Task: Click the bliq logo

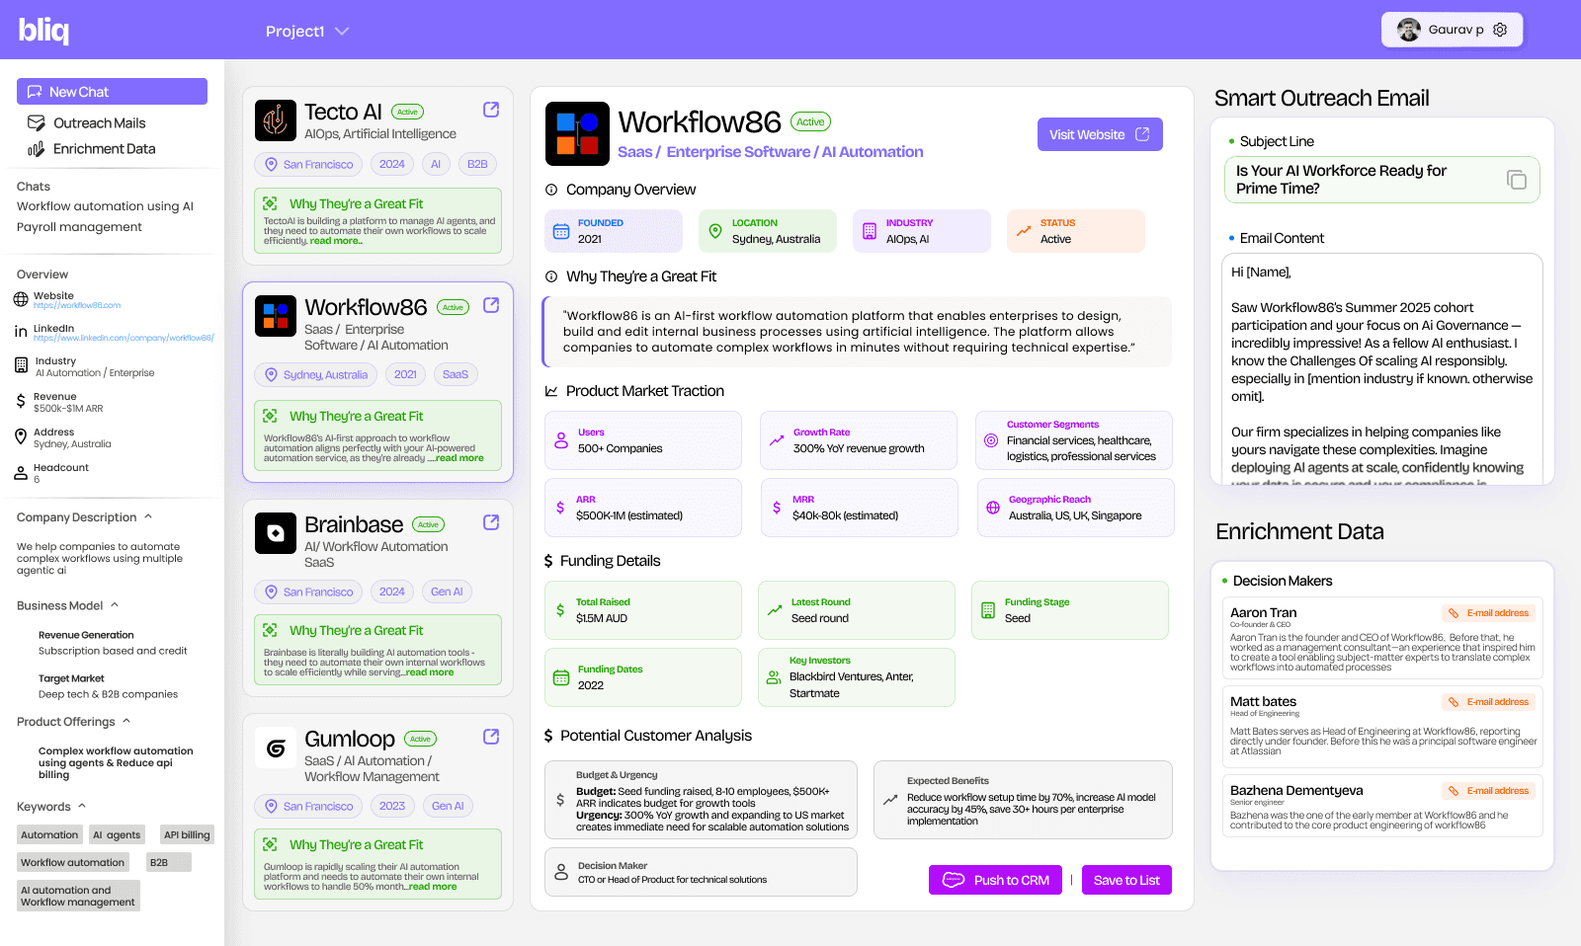Action: (x=44, y=31)
